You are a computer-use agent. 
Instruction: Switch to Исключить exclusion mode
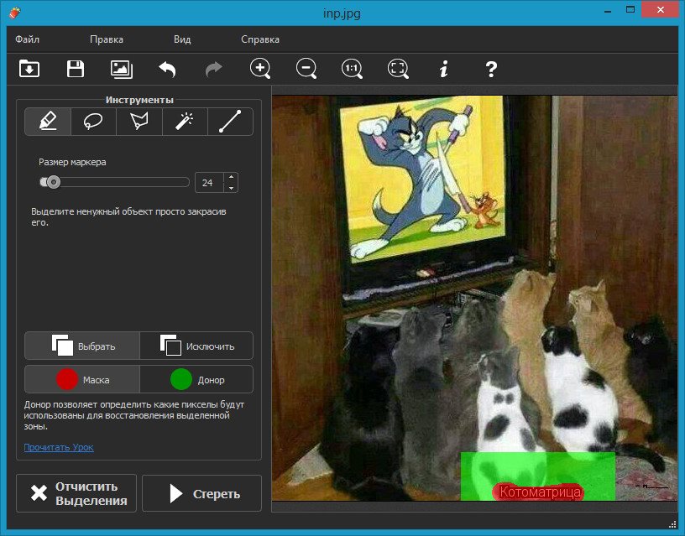tap(196, 346)
